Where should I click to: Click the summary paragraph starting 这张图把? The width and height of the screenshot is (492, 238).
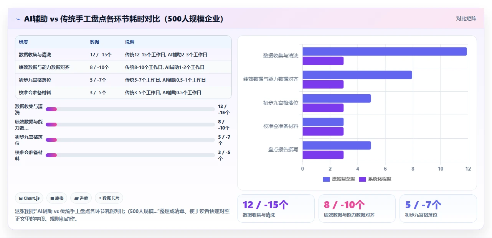click(x=122, y=215)
